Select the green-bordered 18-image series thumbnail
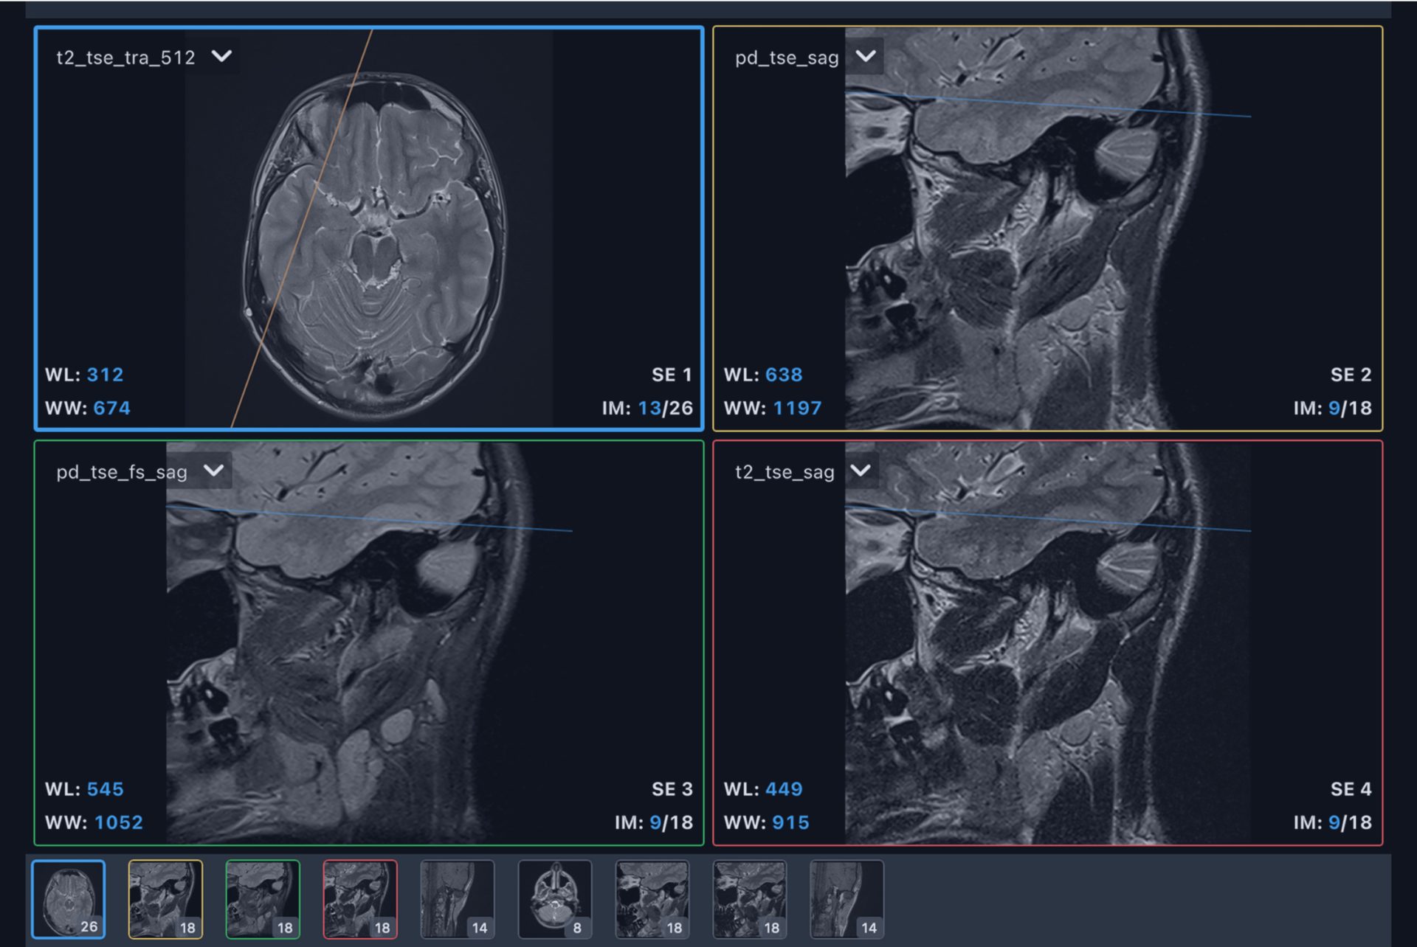This screenshot has width=1417, height=947. coord(263,899)
